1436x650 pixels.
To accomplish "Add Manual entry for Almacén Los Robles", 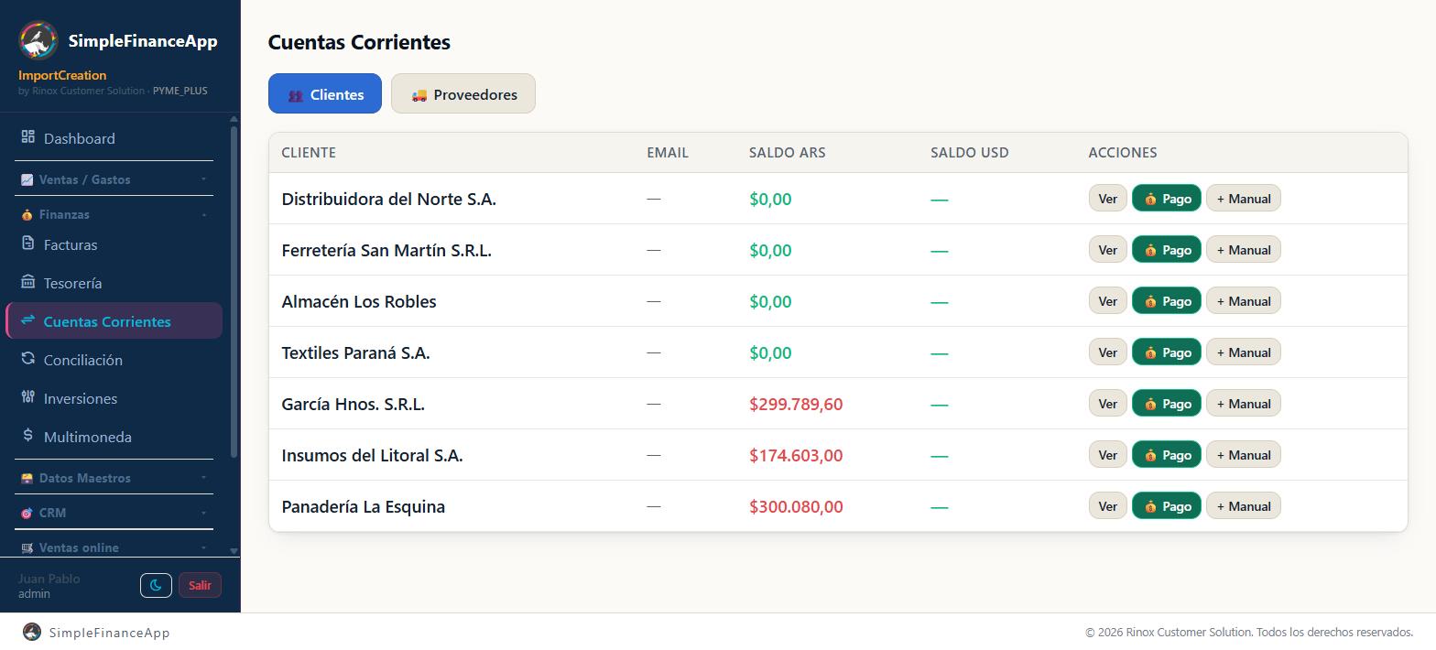I will (1244, 301).
